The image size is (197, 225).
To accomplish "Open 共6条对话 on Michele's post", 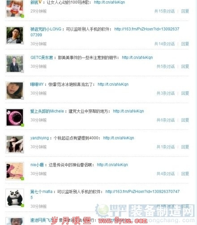I will tap(166, 120).
